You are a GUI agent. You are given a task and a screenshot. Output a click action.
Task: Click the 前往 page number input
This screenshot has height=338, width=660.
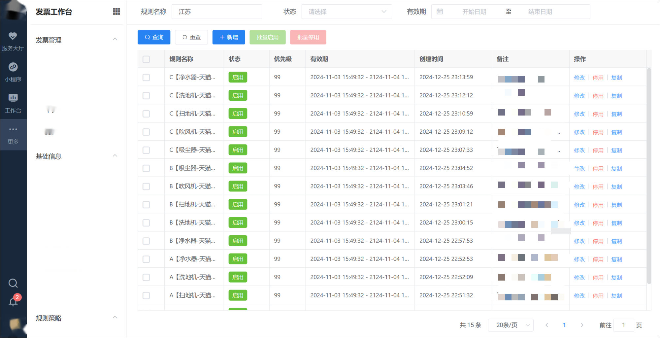pyautogui.click(x=623, y=325)
